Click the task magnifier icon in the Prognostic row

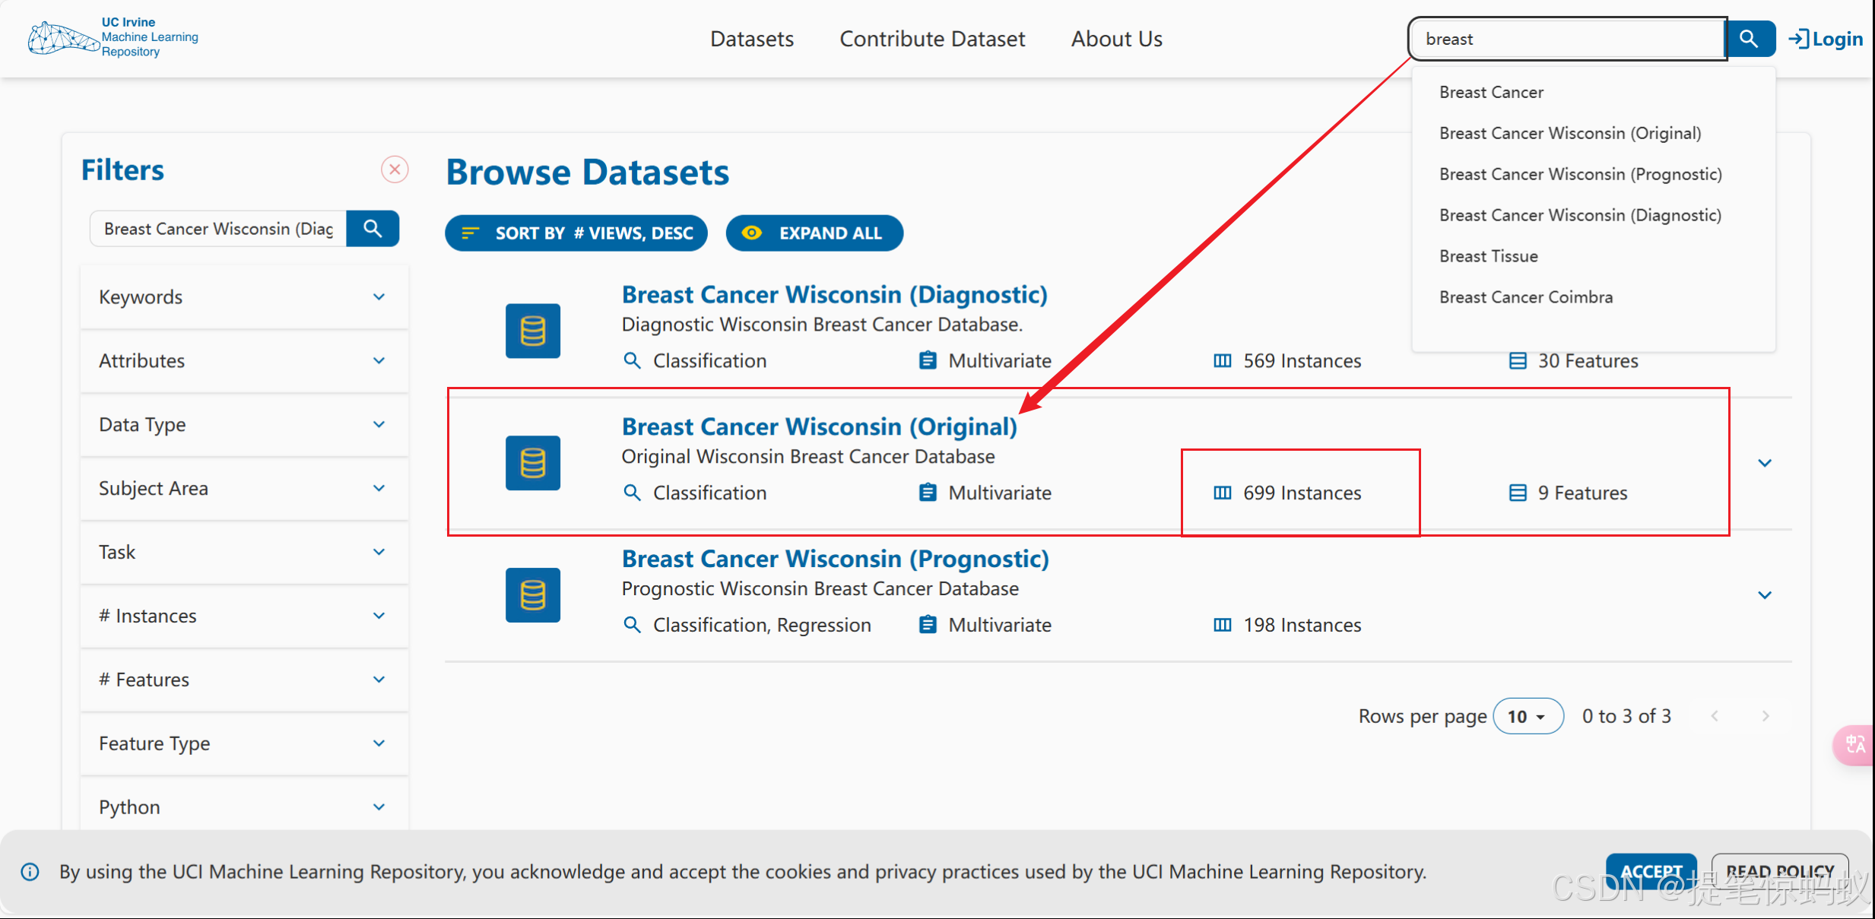[632, 625]
